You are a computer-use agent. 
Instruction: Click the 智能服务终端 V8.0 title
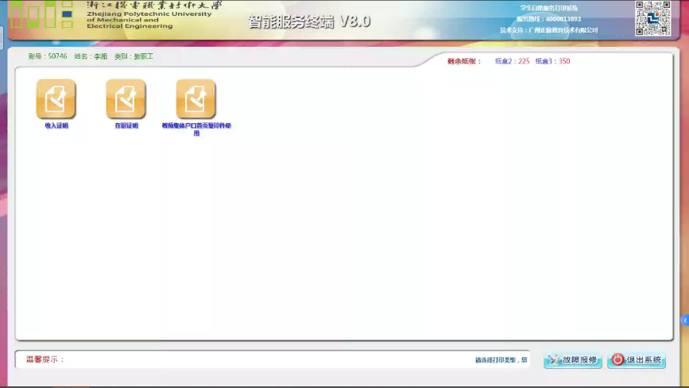[x=309, y=21]
